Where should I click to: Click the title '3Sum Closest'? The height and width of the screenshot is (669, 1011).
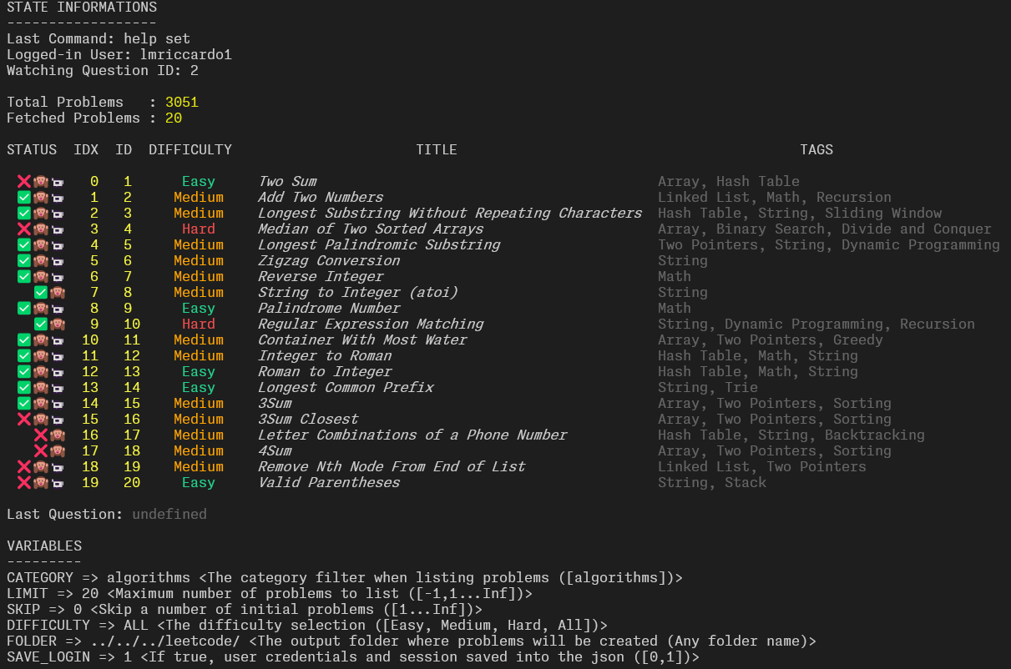tap(308, 419)
